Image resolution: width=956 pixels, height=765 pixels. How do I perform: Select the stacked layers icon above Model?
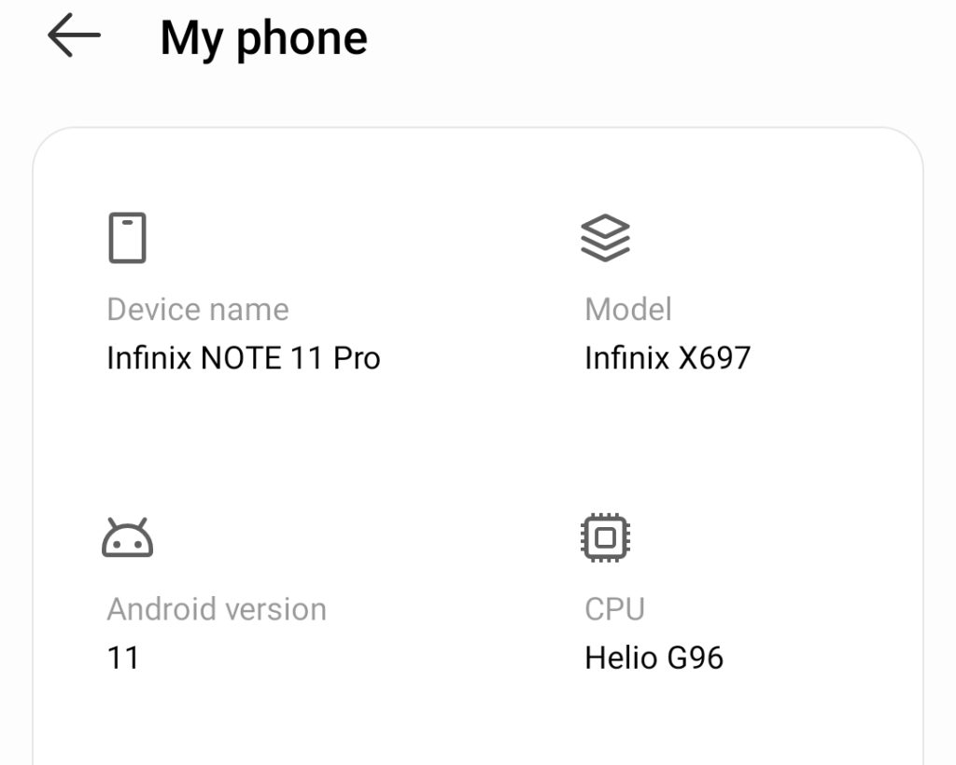pyautogui.click(x=607, y=238)
